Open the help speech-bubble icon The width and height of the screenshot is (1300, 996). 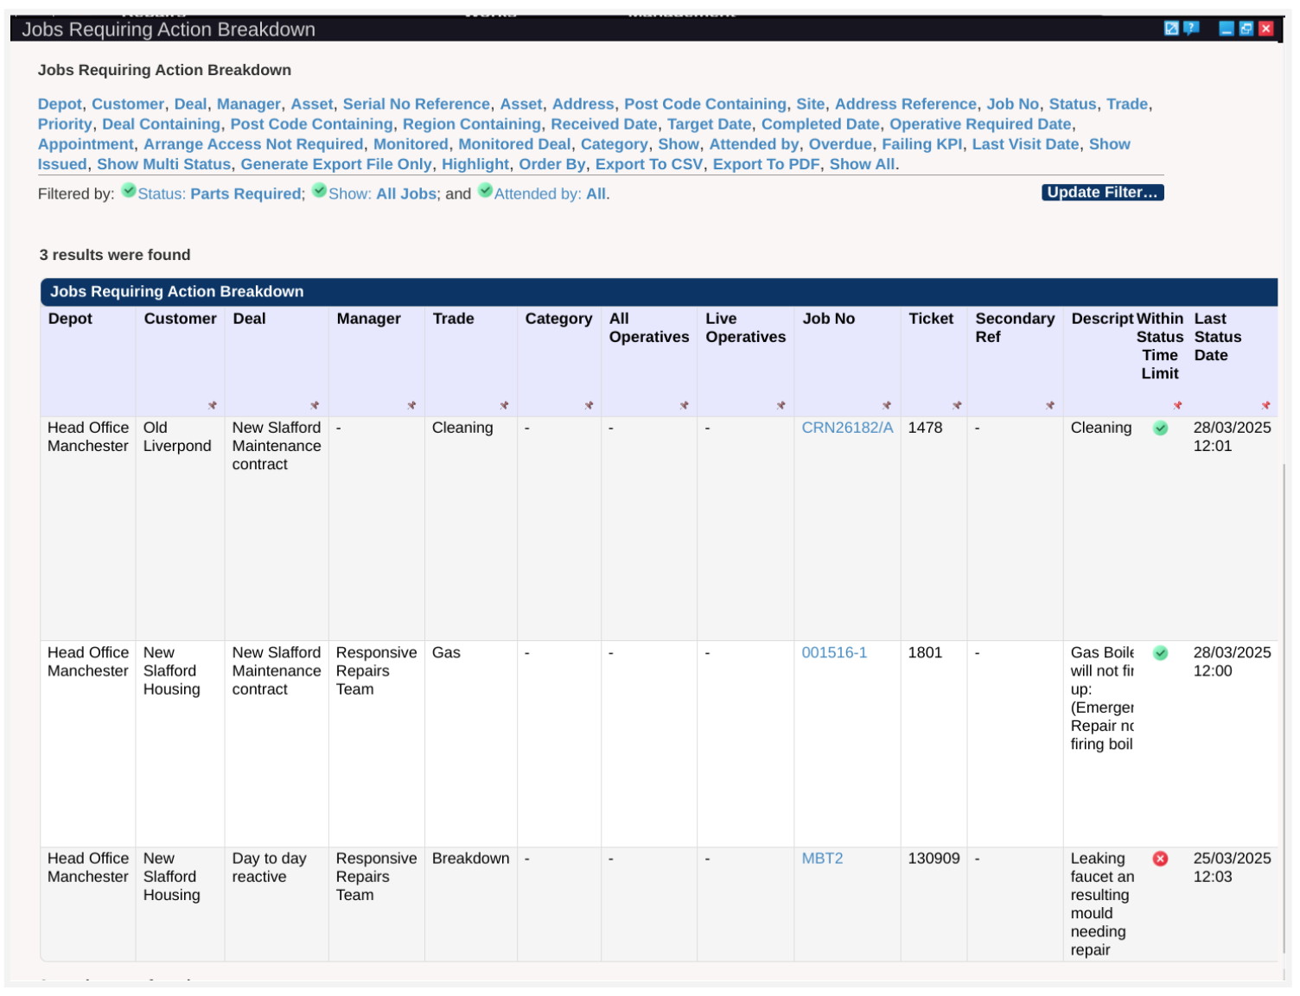(x=1191, y=29)
